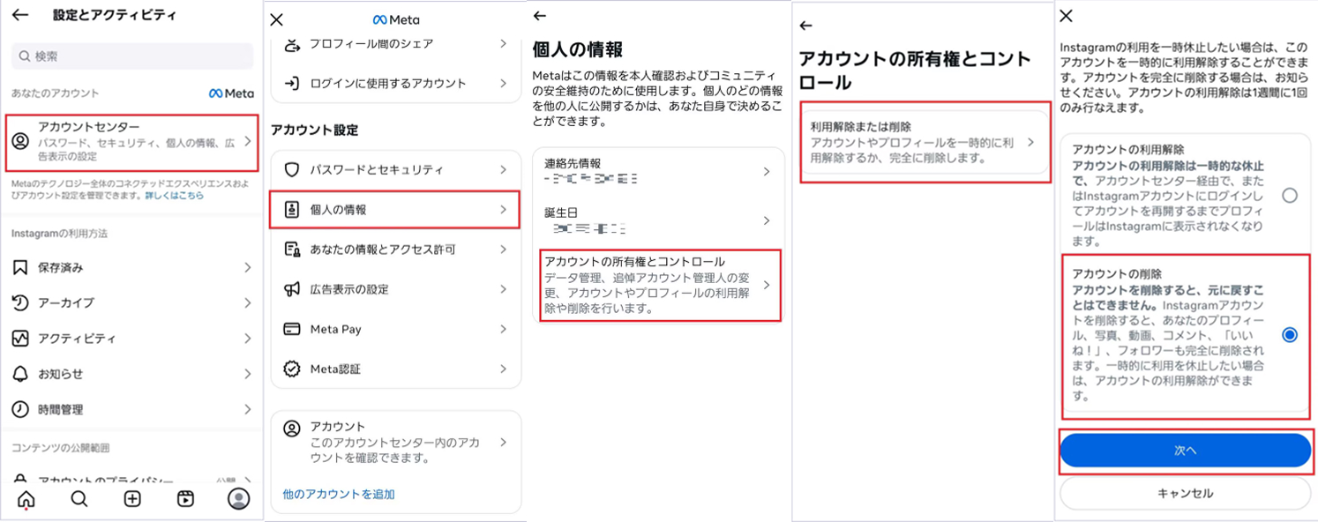1318x522 pixels.
Task: Click the blue 次へ button
Action: tap(1186, 451)
